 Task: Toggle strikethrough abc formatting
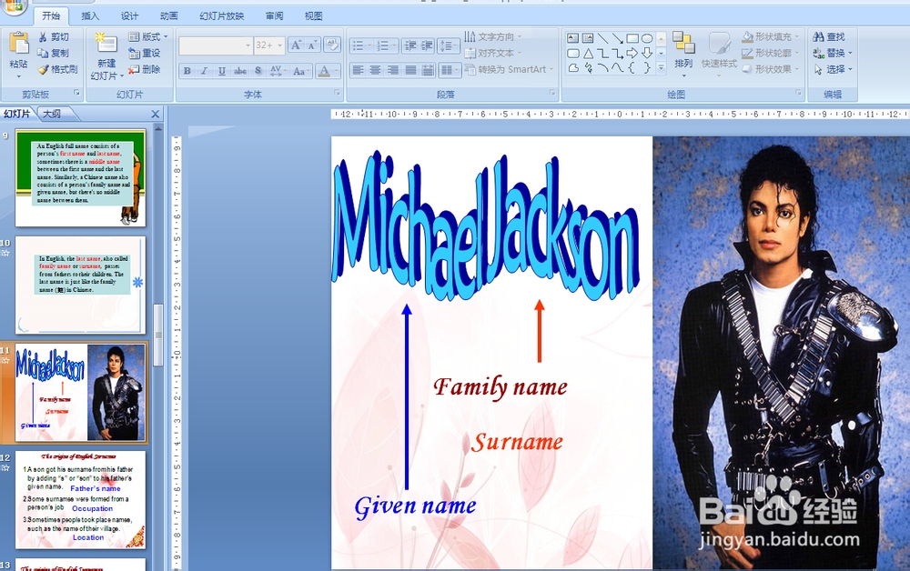coord(239,71)
